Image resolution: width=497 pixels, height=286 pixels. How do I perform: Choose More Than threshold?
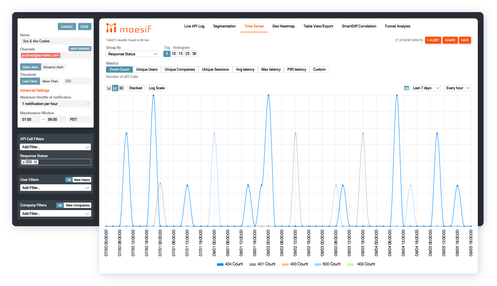(50, 81)
